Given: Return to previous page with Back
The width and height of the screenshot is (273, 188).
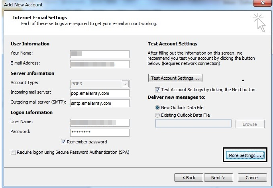Looking at the screenshot, I should coord(189,177).
